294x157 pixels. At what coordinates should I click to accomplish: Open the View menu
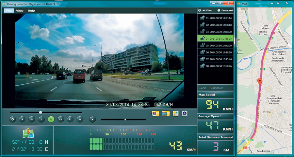20,10
